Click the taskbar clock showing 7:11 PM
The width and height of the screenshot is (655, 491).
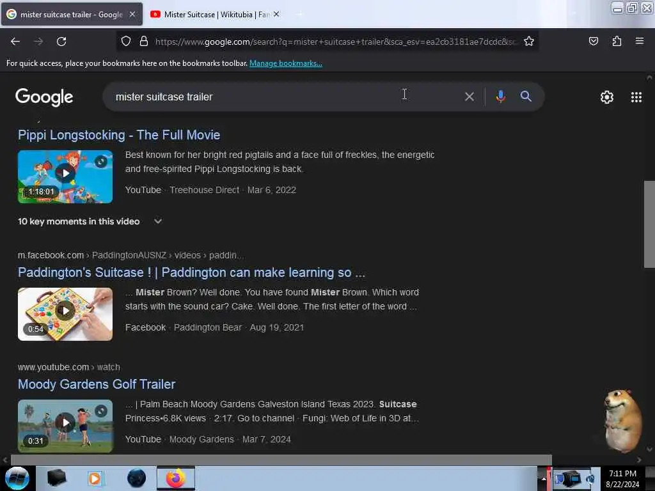point(622,478)
